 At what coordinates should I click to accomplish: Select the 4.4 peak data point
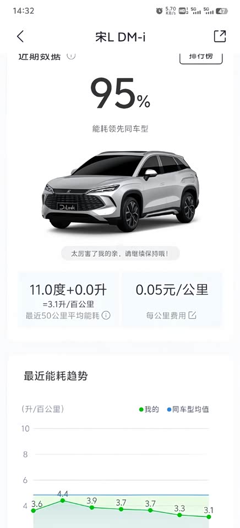click(x=63, y=501)
